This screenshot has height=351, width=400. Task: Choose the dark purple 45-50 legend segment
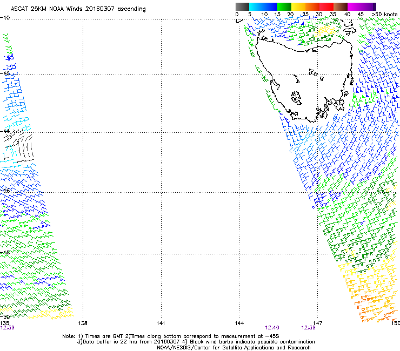(x=369, y=6)
